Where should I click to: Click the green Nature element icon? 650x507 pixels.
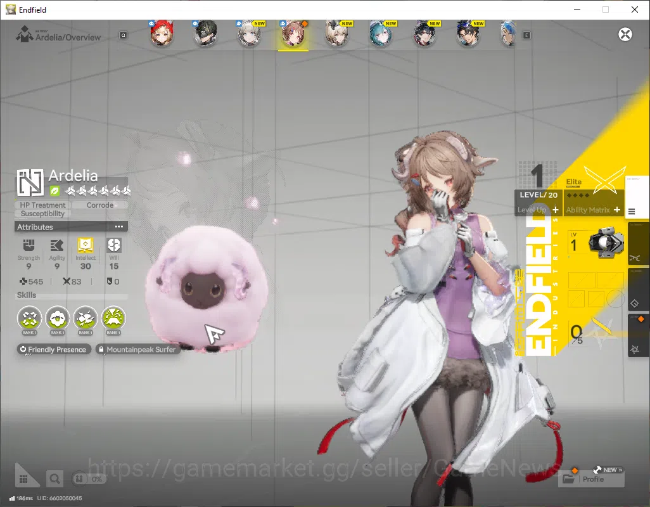pos(54,191)
